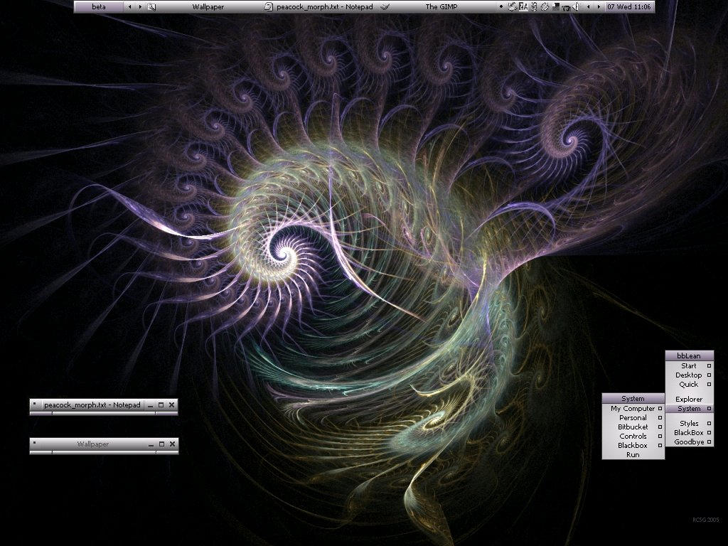Toggle the square marker next to Styles
This screenshot has height=546, width=728.
click(709, 424)
